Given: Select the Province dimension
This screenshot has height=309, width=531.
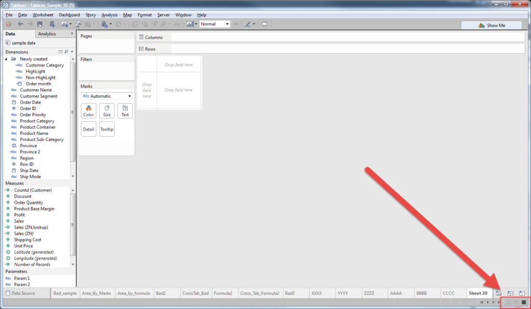Looking at the screenshot, I should (x=29, y=146).
